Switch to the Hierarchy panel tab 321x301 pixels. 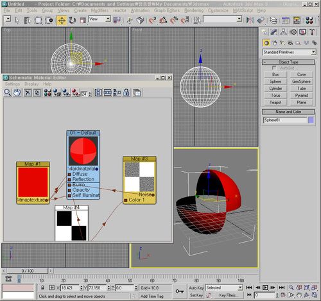click(x=283, y=32)
